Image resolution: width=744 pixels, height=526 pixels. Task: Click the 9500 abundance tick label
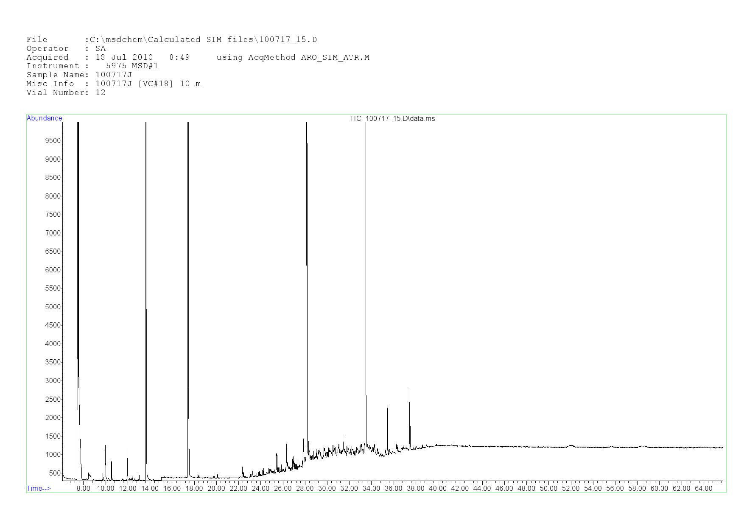point(53,141)
